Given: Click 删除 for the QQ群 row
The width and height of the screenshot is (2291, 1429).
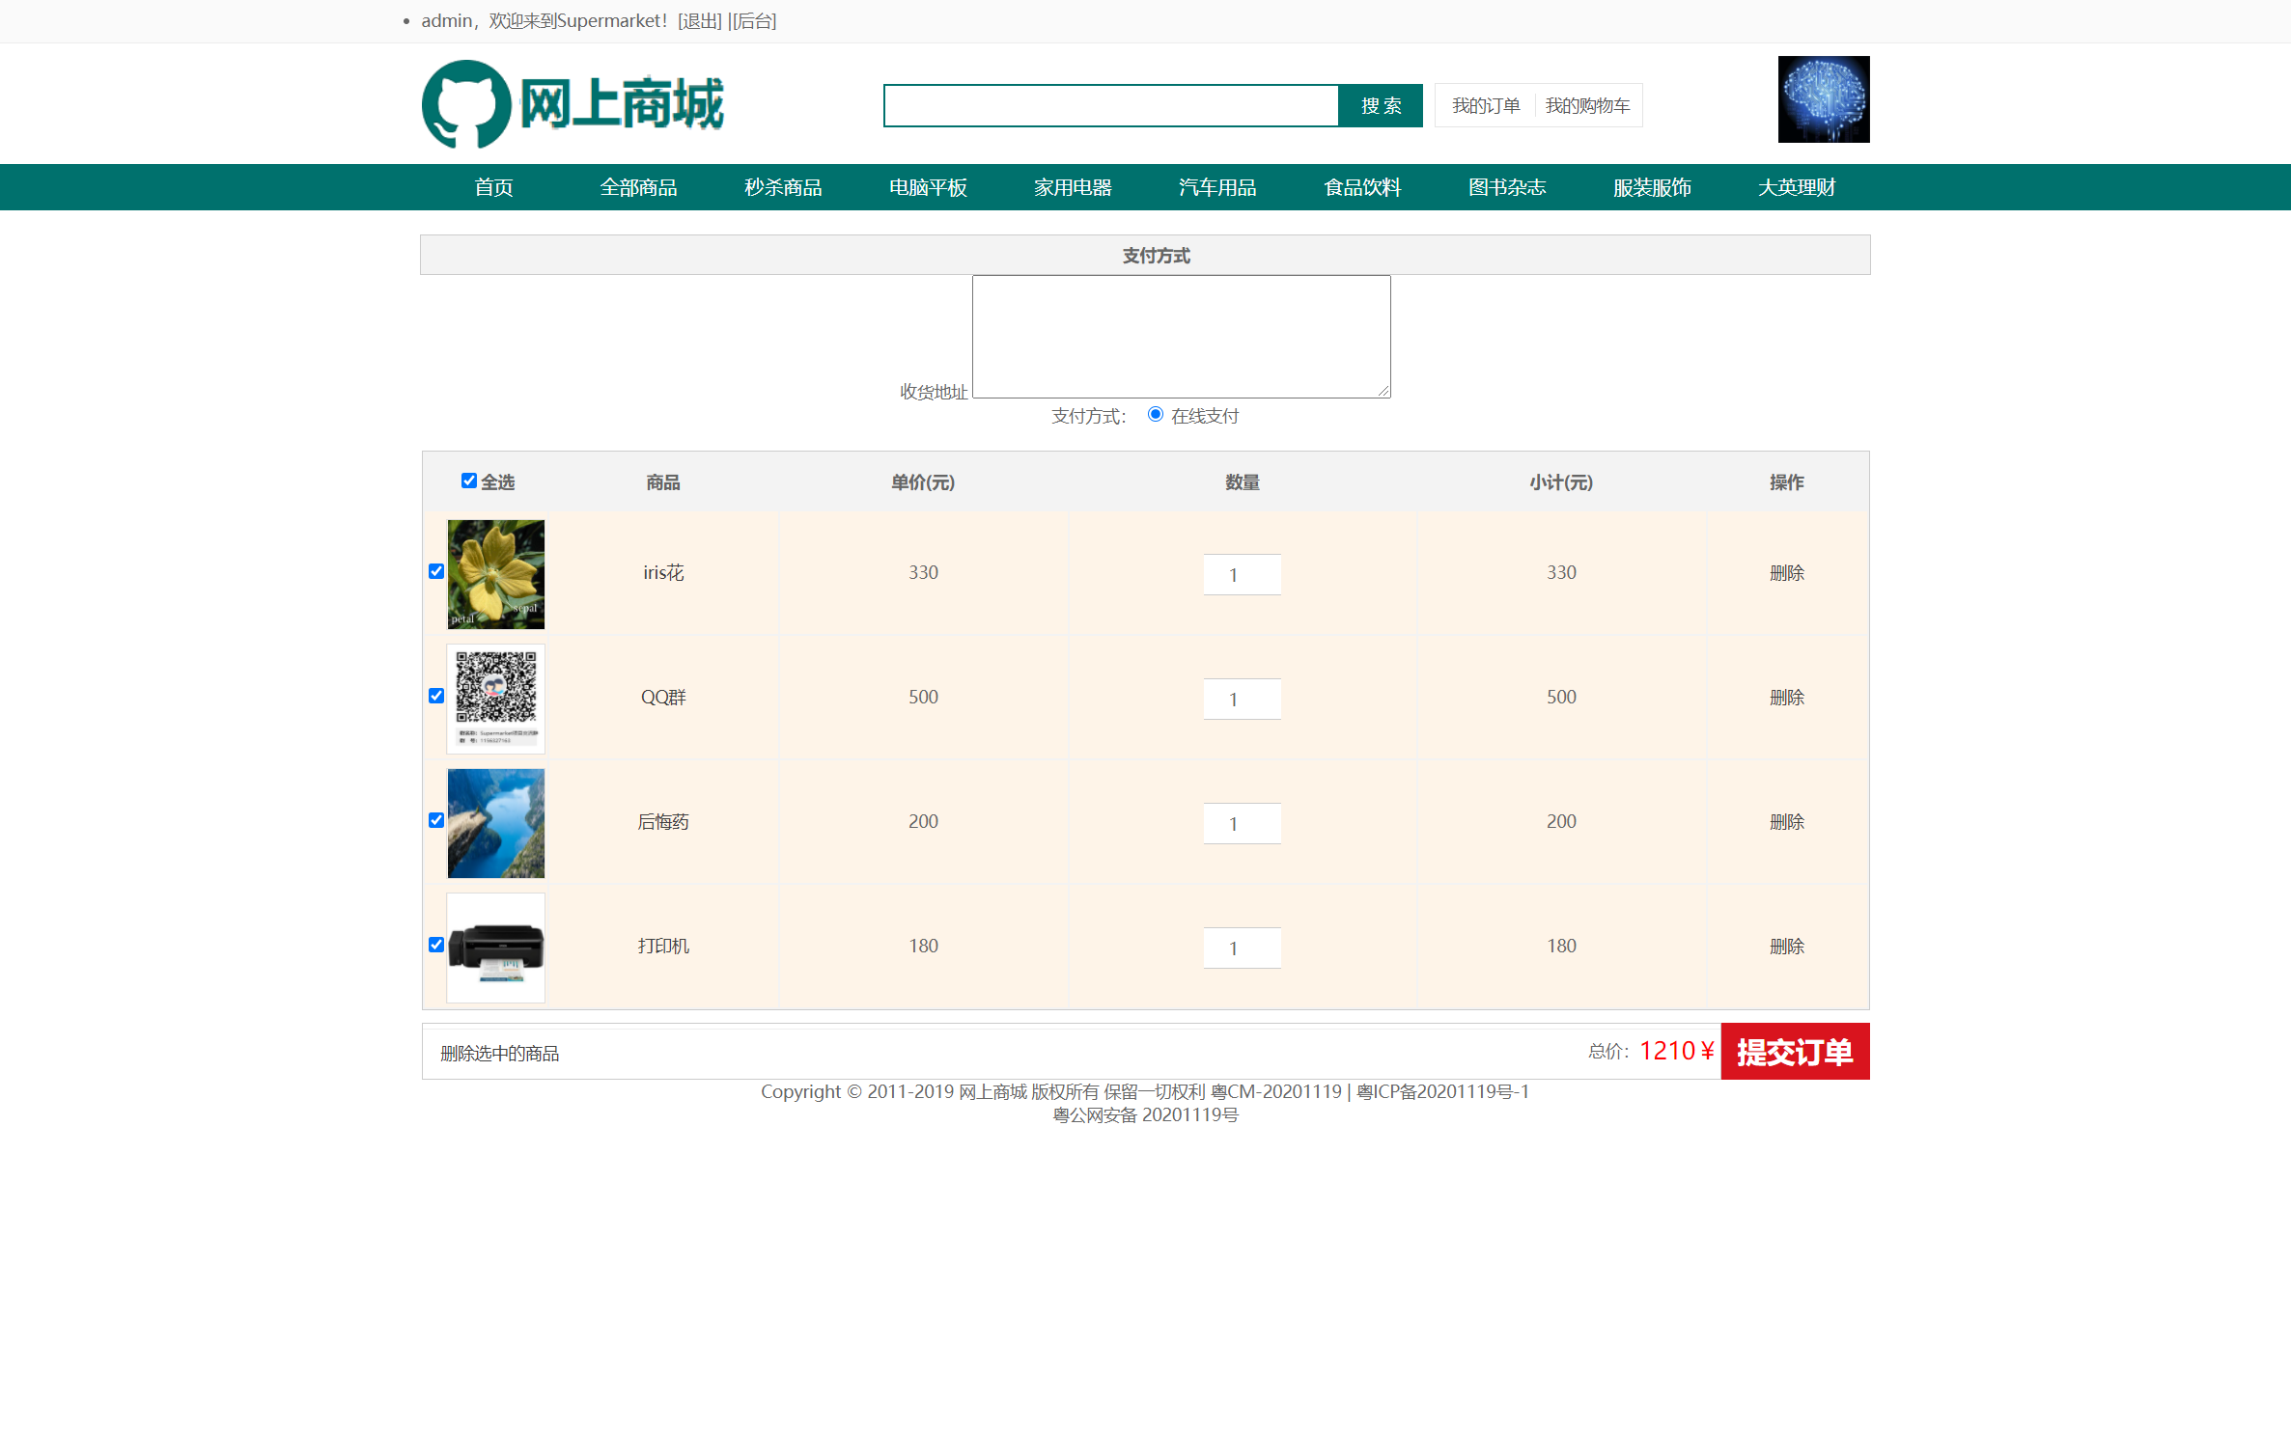Looking at the screenshot, I should (1786, 698).
